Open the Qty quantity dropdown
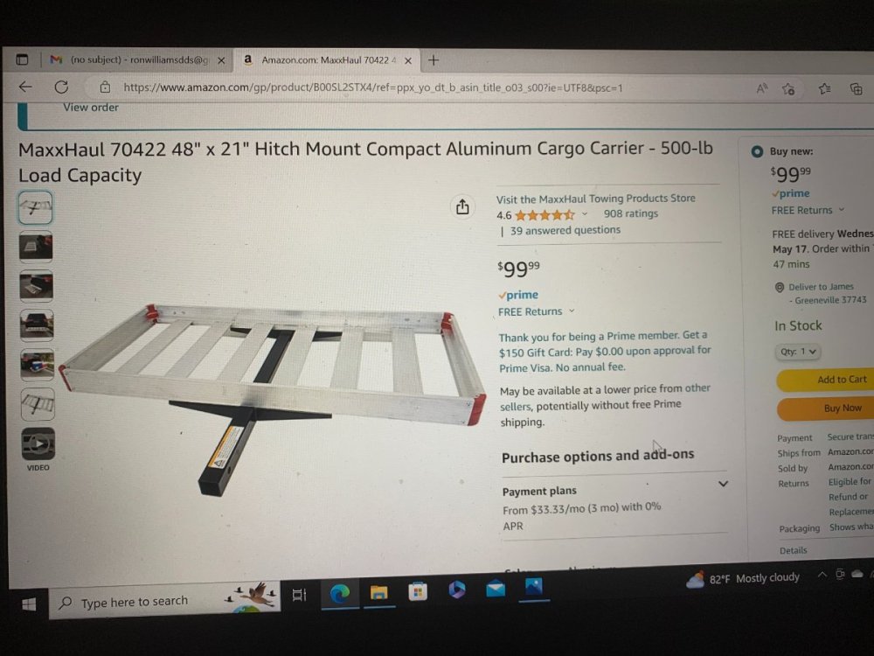 (798, 352)
